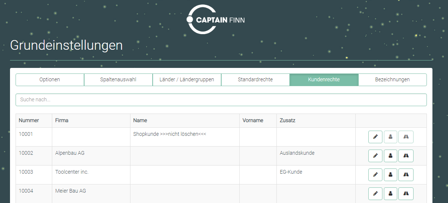Select the Standardrechte tab
The image size is (448, 203).
click(255, 80)
